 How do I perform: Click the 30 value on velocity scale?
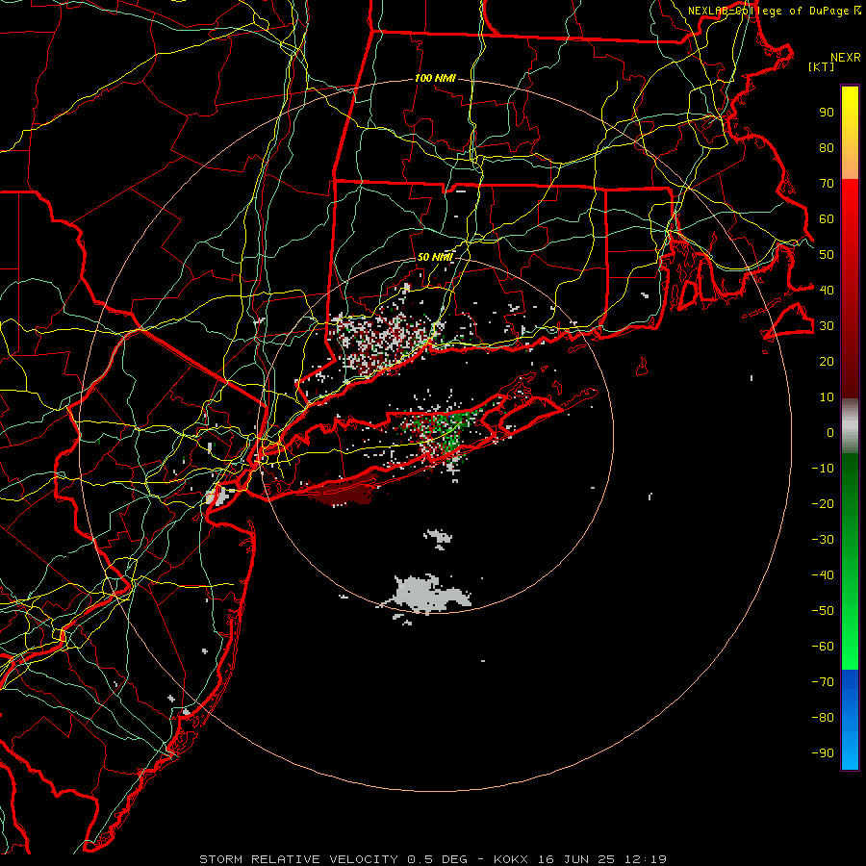click(827, 326)
